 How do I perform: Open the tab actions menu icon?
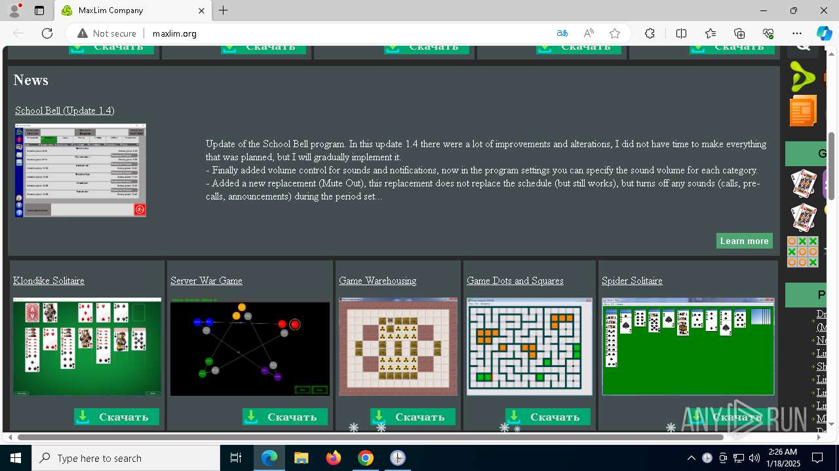pos(39,10)
